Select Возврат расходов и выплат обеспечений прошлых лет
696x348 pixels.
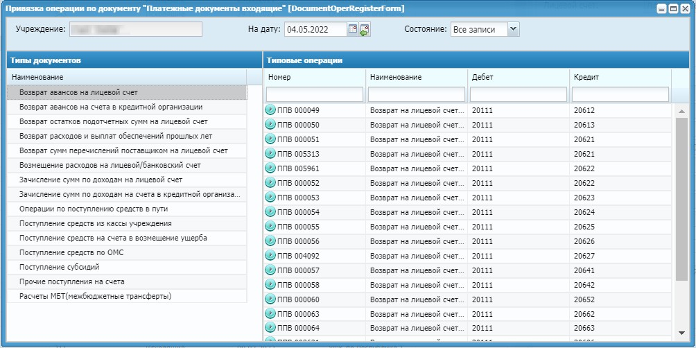(x=127, y=137)
